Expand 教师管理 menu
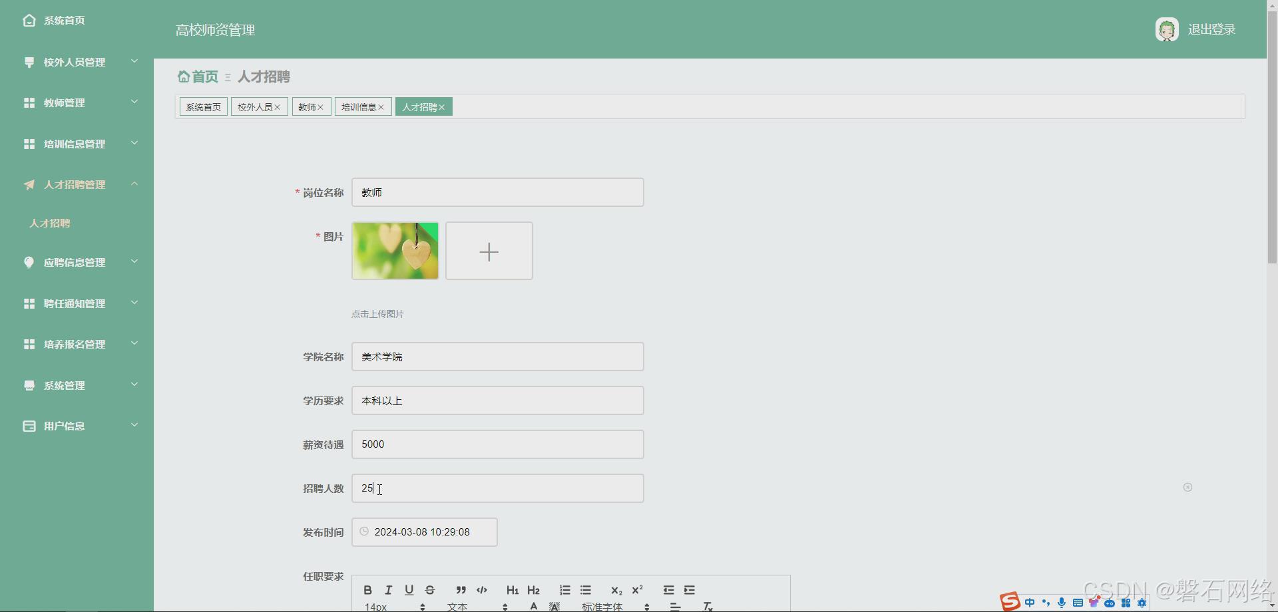The image size is (1278, 612). (77, 102)
